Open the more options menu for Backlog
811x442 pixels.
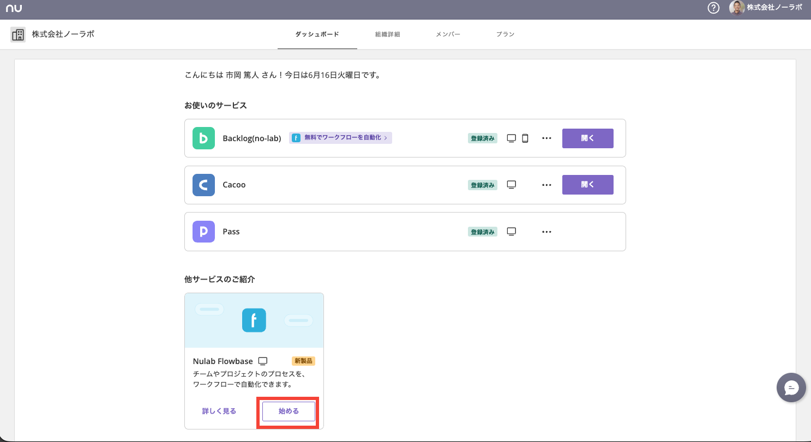point(547,138)
